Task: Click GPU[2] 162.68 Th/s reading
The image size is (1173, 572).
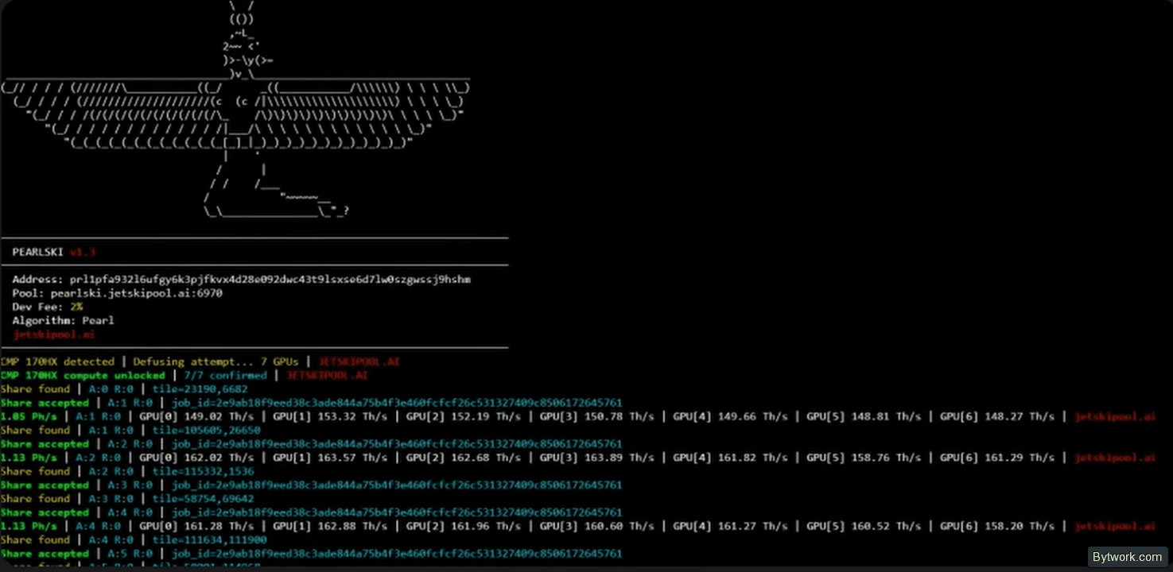Action: coord(464,458)
